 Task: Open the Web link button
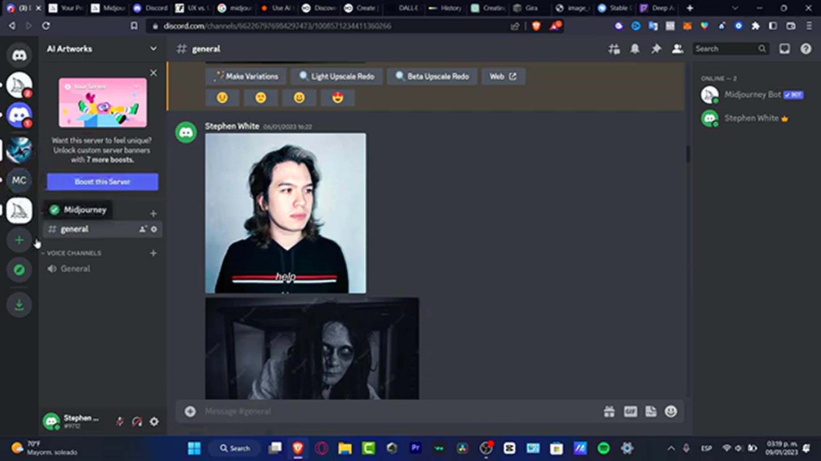(503, 76)
